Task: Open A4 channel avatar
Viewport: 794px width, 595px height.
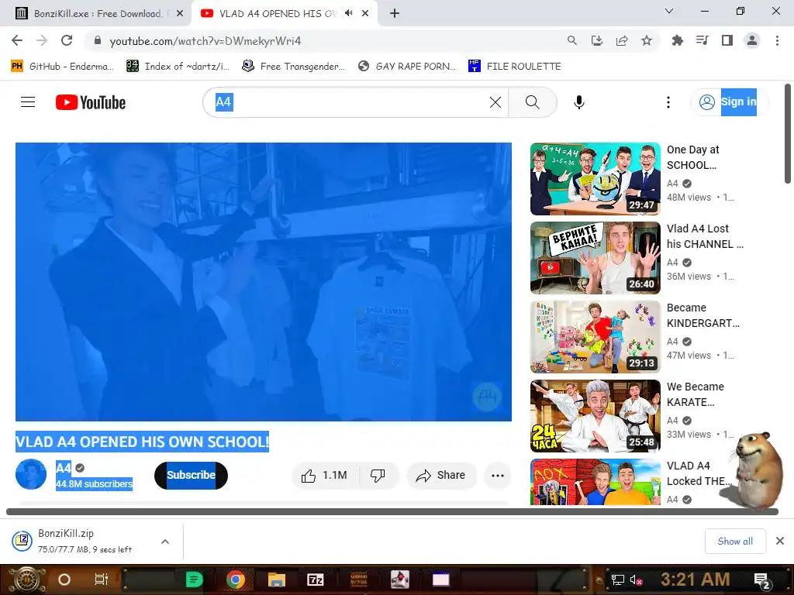Action: point(31,475)
